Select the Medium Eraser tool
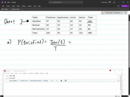 pos(15,9)
